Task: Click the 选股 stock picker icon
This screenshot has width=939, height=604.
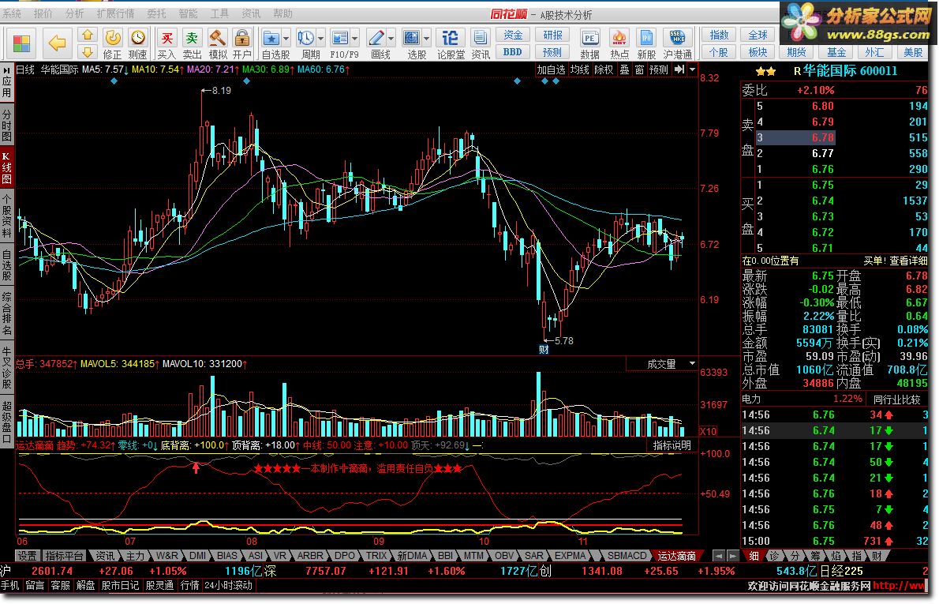Action: 411,39
